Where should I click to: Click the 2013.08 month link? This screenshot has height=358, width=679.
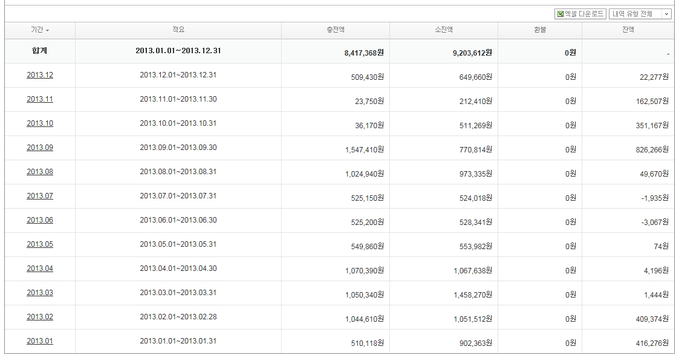[40, 172]
